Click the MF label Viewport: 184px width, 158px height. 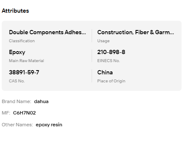point(6,113)
